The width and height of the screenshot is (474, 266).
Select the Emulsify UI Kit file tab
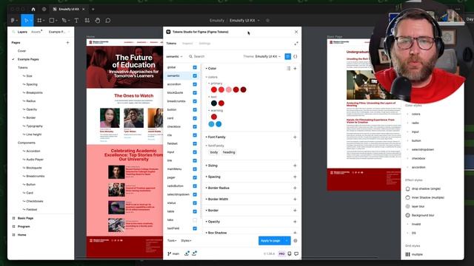tap(69, 10)
